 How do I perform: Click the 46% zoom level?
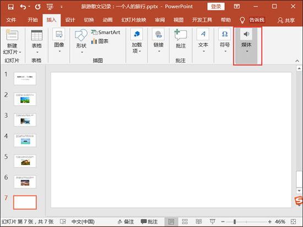(x=280, y=221)
